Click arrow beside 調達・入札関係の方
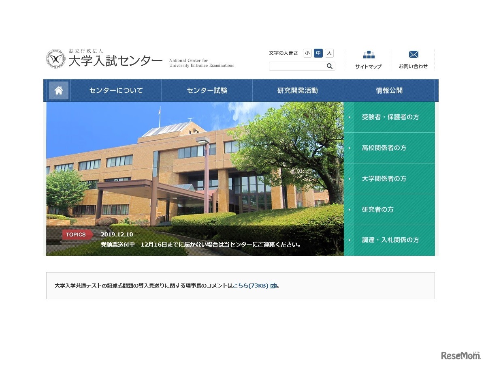 [x=350, y=240]
